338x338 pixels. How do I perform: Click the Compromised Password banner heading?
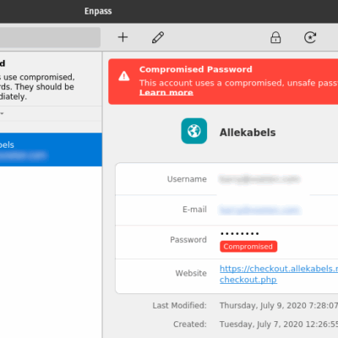coord(196,69)
